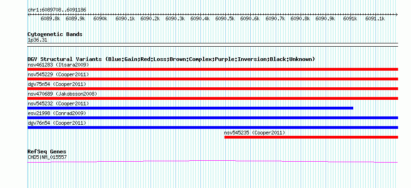Click the 6090k ruler tick label
This screenshot has height=188, width=411.
pyautogui.click(x=100, y=18)
